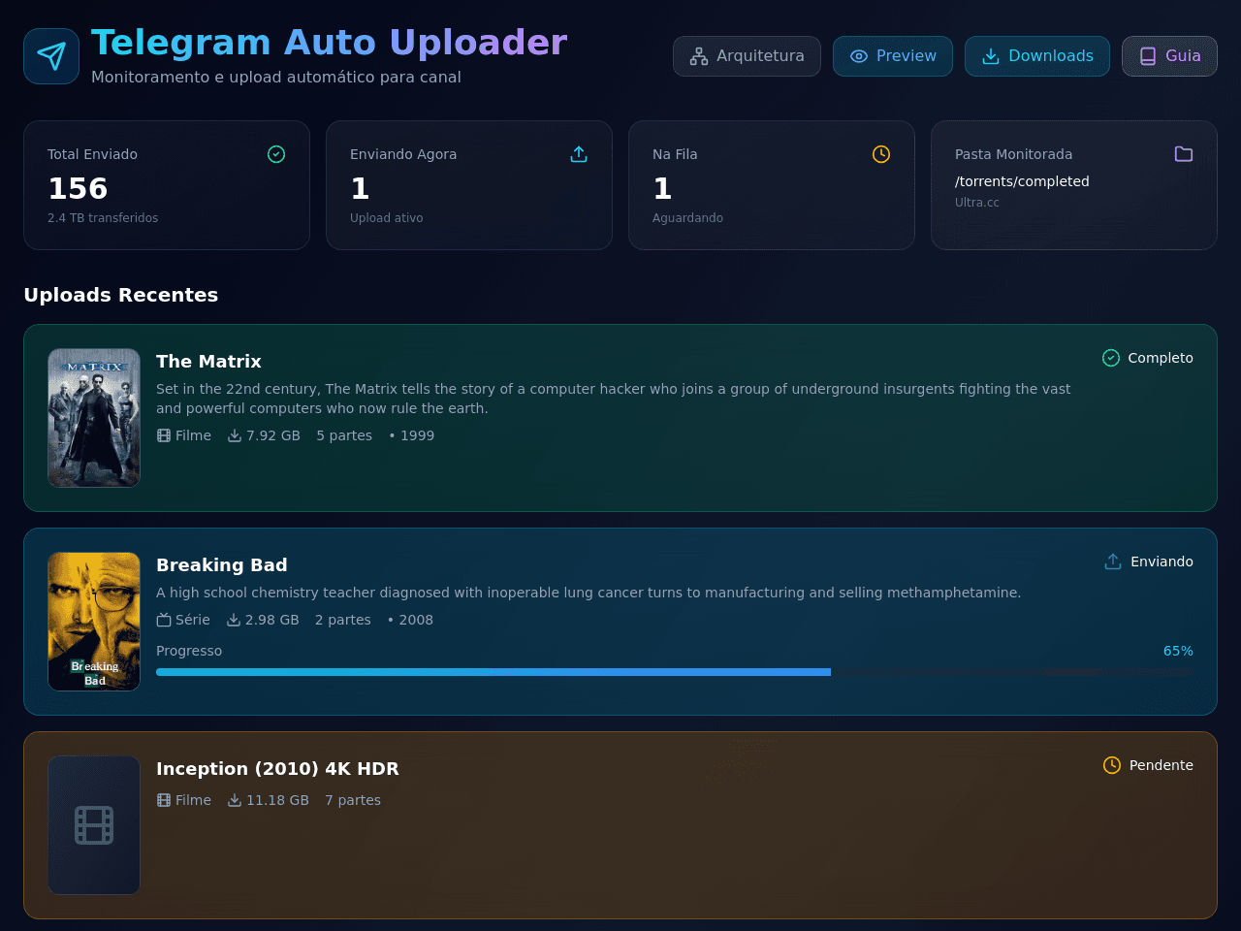The image size is (1241, 931).
Task: Click the Ultra.cc text
Action: pos(976,203)
